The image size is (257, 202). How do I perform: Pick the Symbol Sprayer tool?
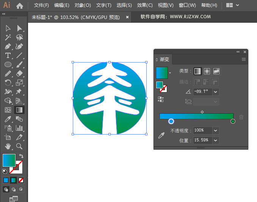point(8,128)
